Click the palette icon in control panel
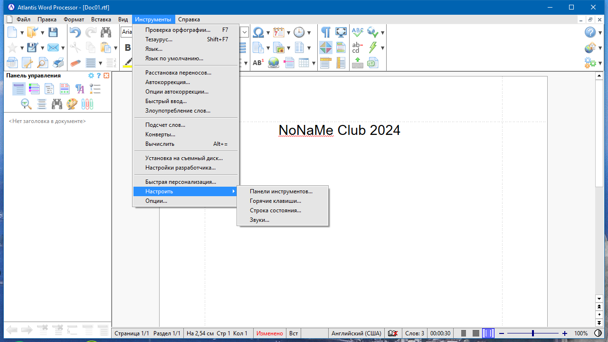Viewport: 608px width, 342px height. click(72, 104)
